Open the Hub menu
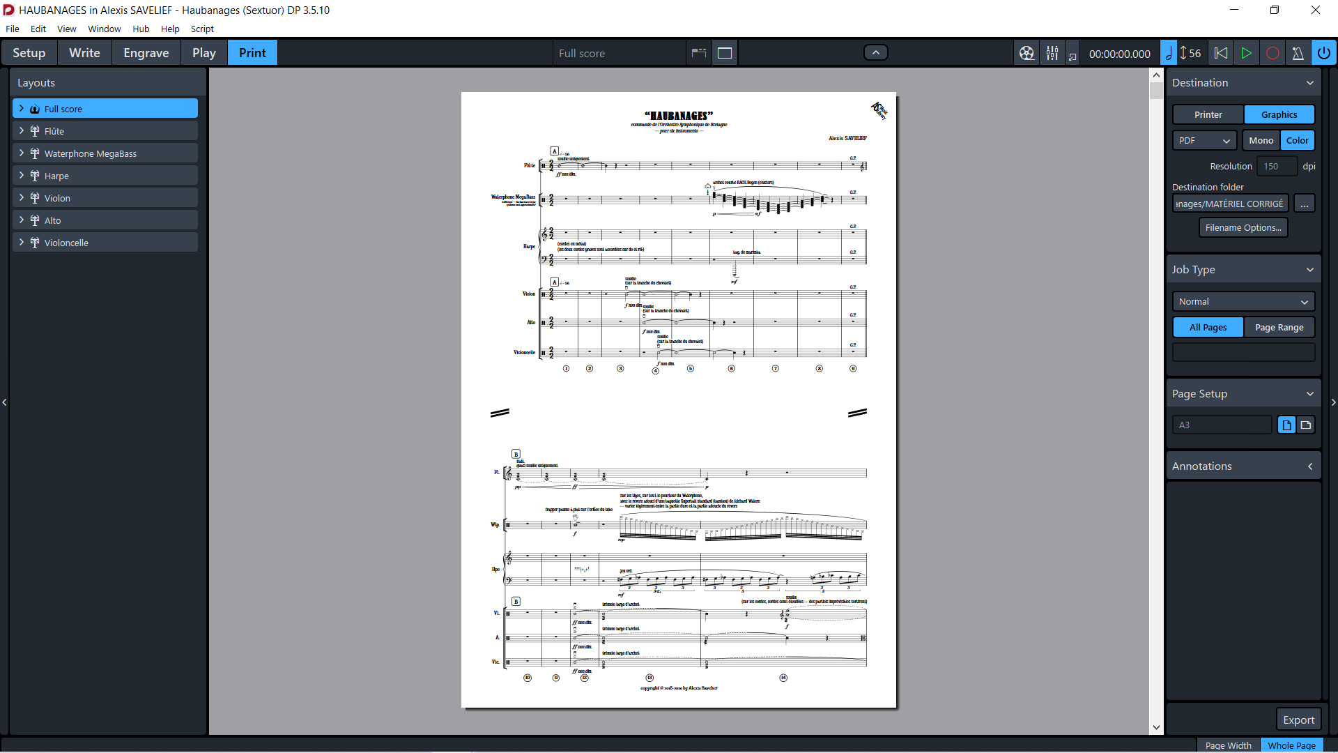Viewport: 1338px width, 753px height. (x=141, y=29)
